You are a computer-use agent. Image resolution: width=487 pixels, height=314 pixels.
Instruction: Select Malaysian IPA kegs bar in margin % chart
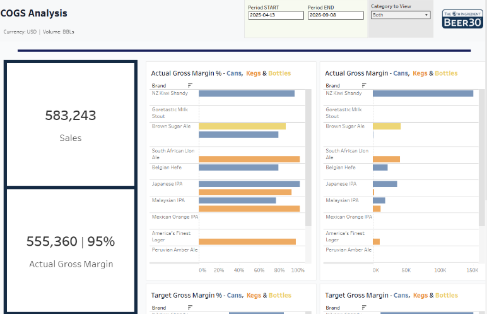249,209
